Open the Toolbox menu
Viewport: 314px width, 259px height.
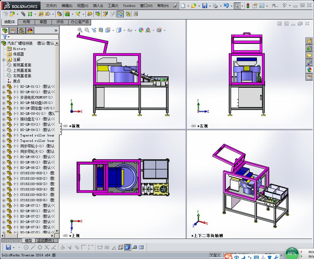pyautogui.click(x=129, y=6)
